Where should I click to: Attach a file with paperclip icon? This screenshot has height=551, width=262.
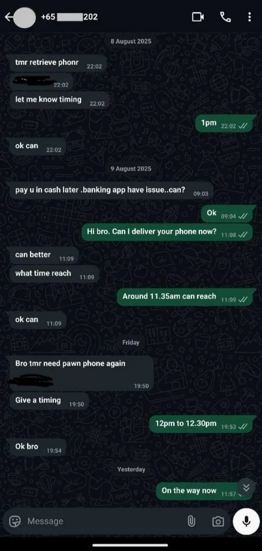click(x=191, y=521)
